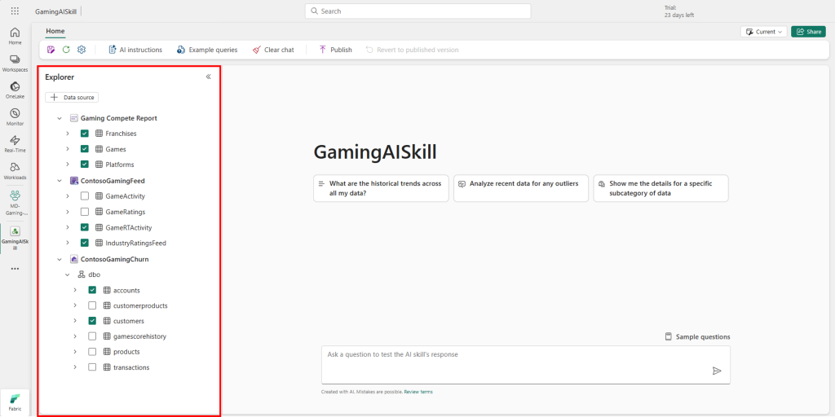Viewport: 835px width, 417px height.
Task: Click the ContosoGamingFeed database icon
Action: (74, 181)
